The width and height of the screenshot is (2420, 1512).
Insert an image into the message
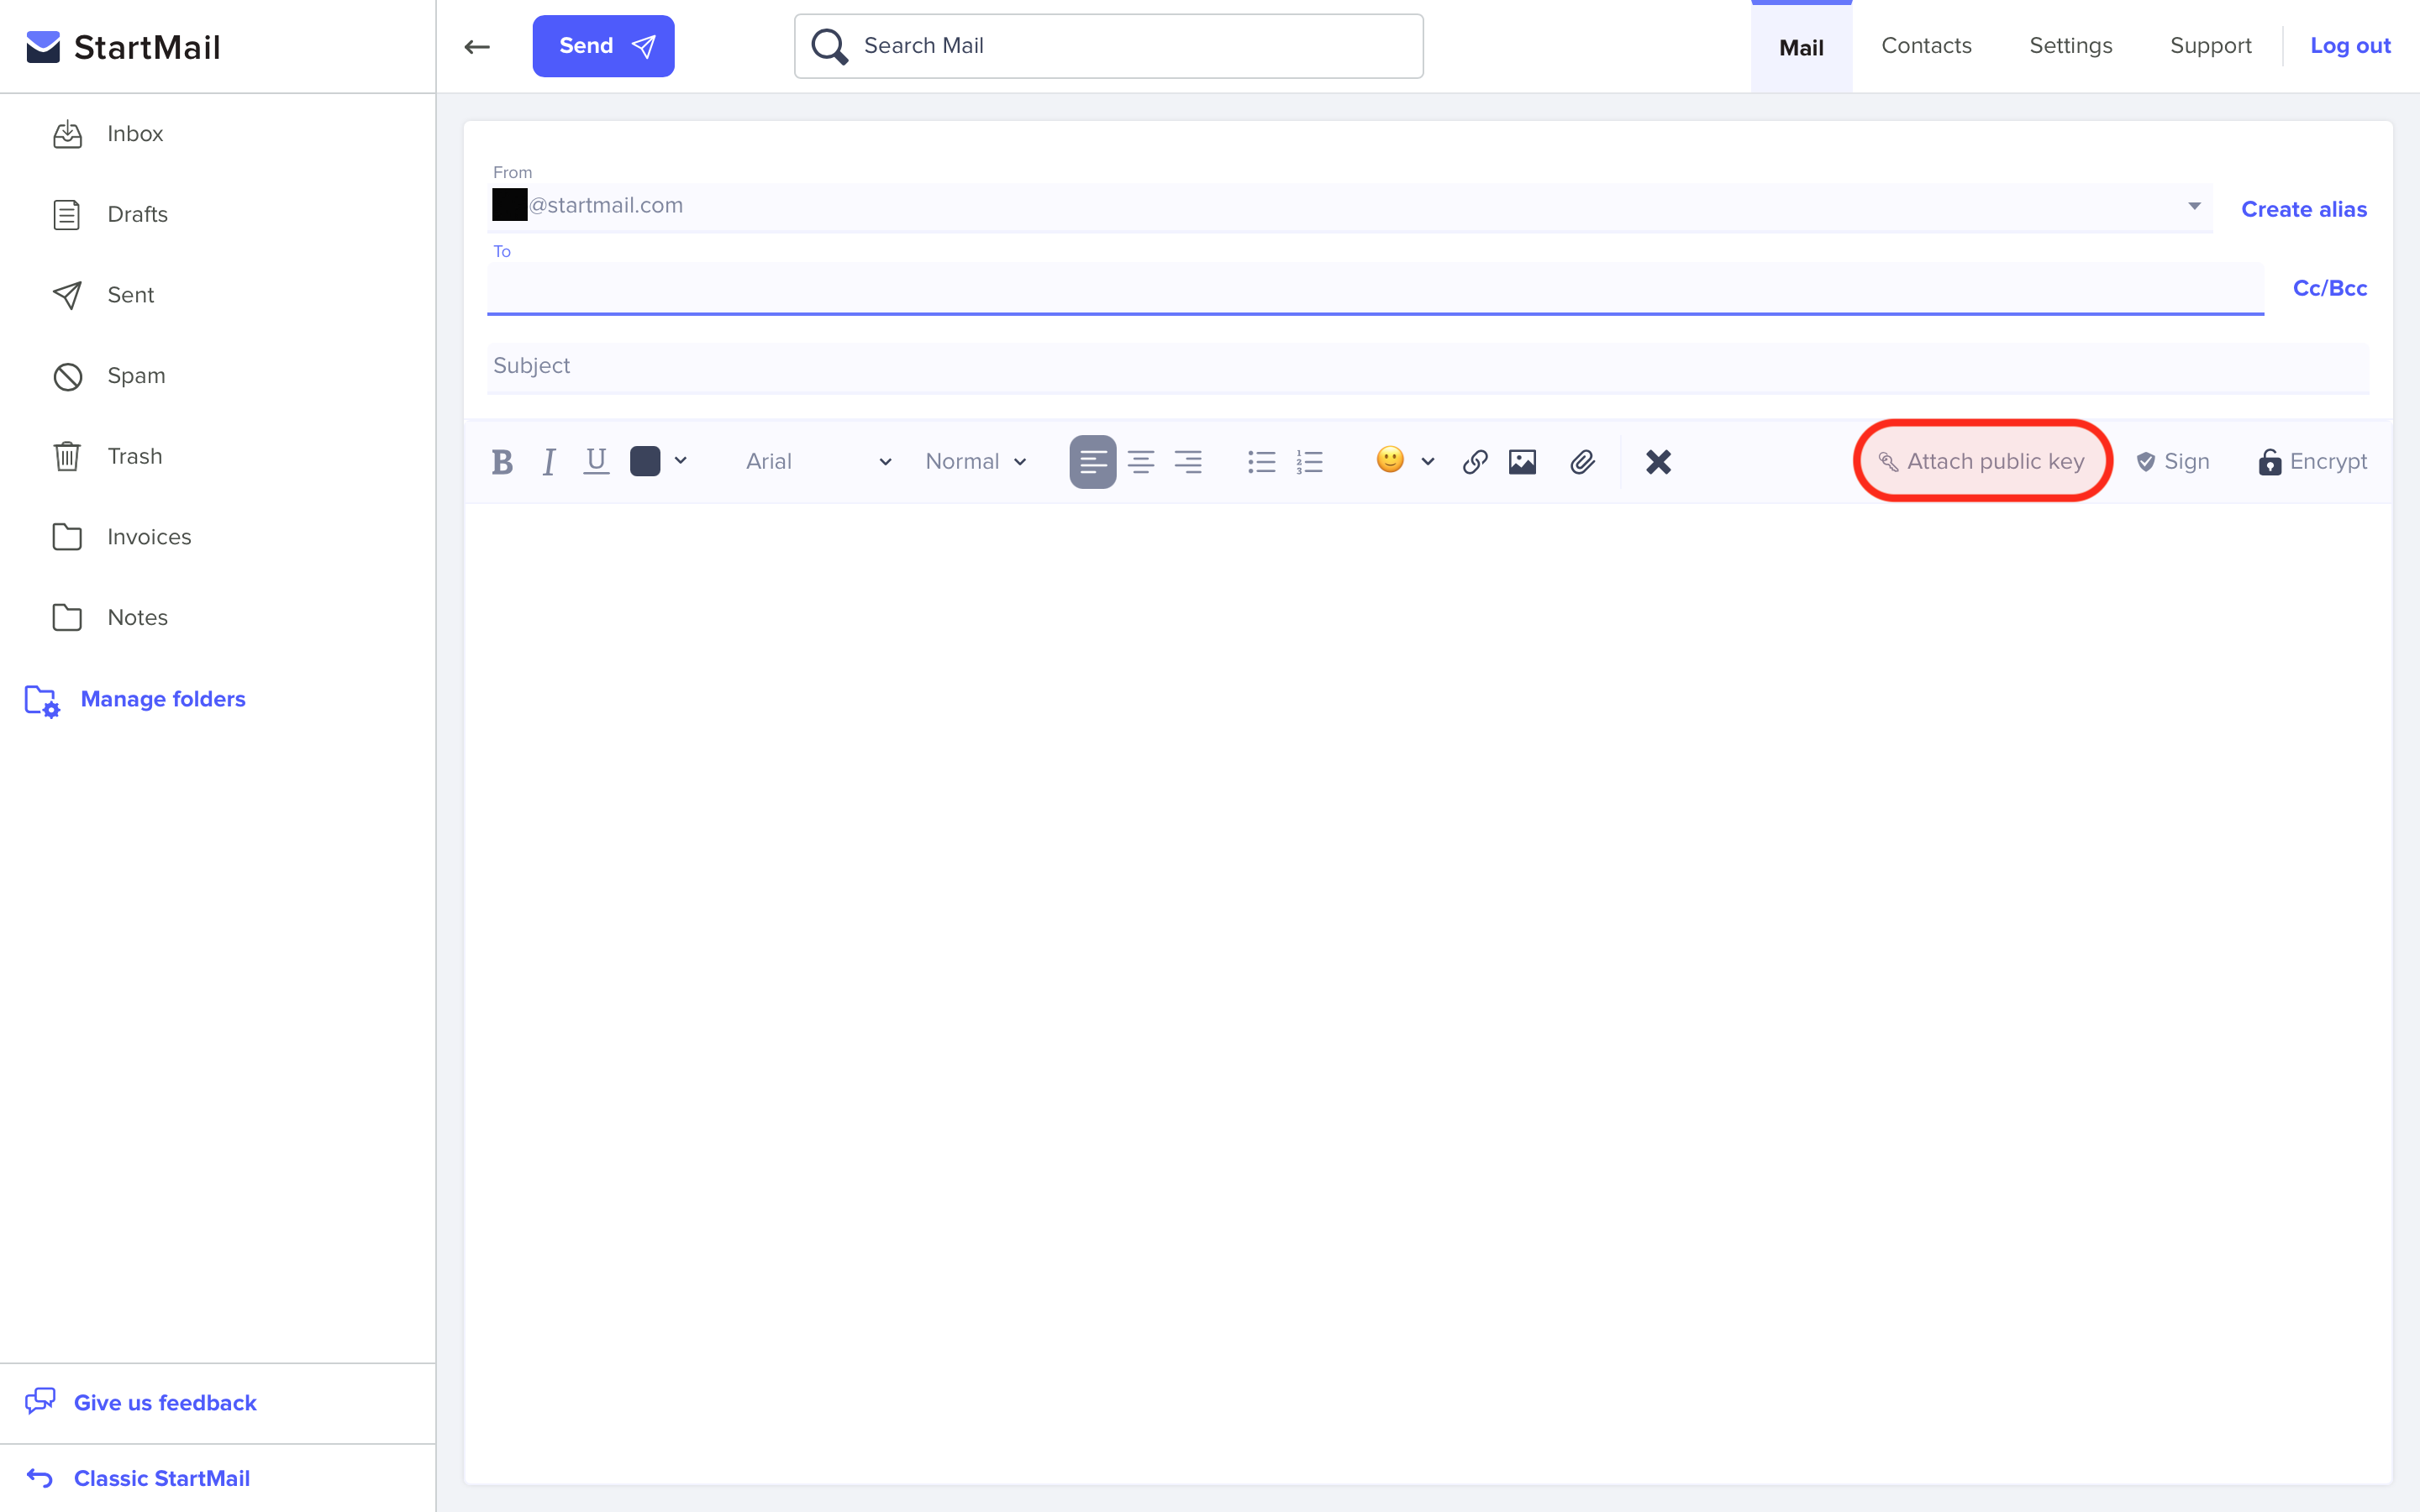(1522, 462)
